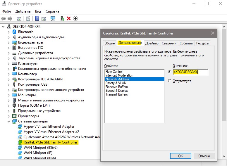Click the Back arrow toolbar icon
Image resolution: width=227 pixels, height=166 pixels.
[x=3, y=18]
